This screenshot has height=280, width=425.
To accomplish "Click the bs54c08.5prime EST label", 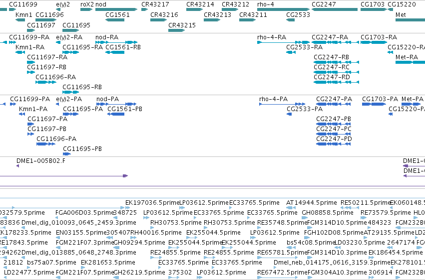I will [x=311, y=243].
